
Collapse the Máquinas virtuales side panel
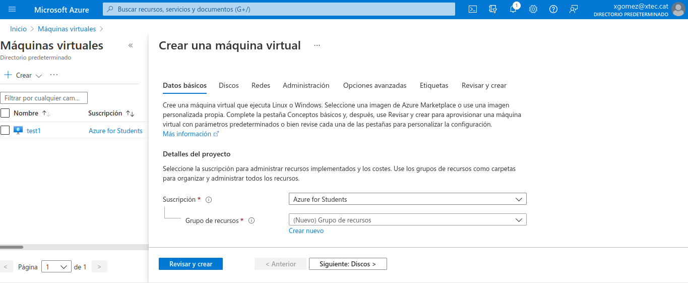pos(131,45)
